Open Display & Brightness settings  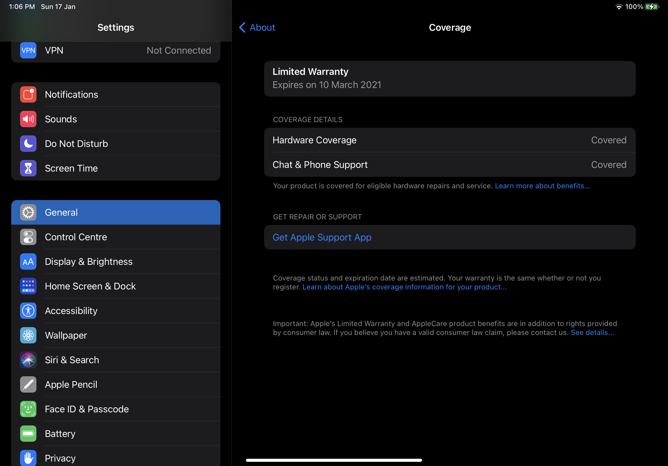pyautogui.click(x=116, y=261)
